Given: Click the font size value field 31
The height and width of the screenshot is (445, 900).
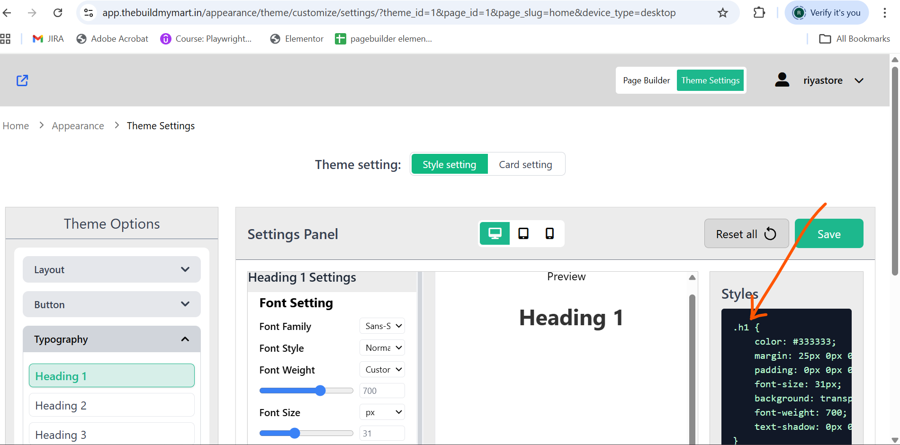Looking at the screenshot, I should click(x=382, y=433).
